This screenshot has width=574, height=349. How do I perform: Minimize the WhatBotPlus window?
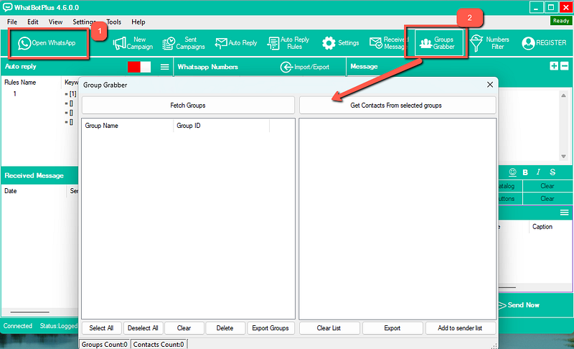pyautogui.click(x=536, y=7)
